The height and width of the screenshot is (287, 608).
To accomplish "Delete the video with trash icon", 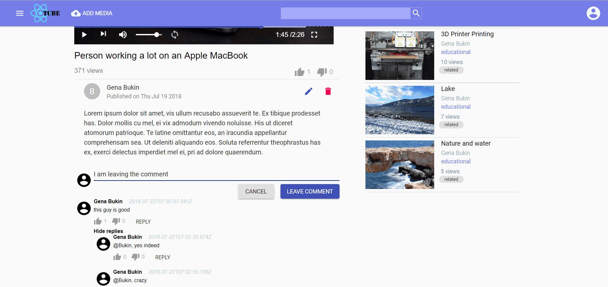I will (328, 91).
